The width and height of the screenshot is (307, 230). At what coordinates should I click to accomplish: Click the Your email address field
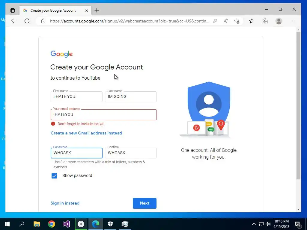point(103,115)
